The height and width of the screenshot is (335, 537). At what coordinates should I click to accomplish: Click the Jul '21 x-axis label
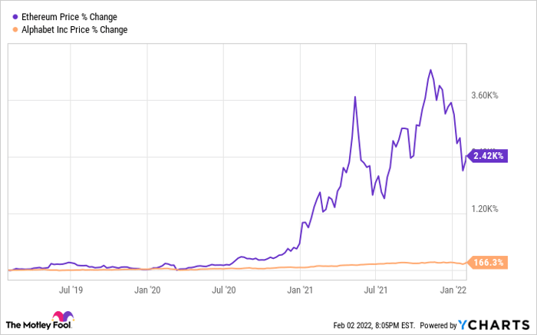click(x=375, y=290)
